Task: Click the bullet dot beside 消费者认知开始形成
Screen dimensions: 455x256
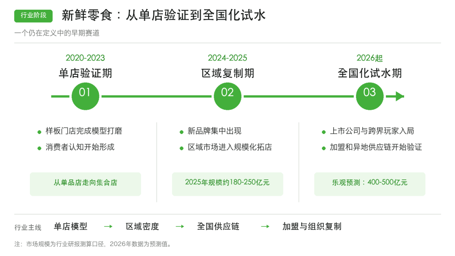Action: click(40, 149)
